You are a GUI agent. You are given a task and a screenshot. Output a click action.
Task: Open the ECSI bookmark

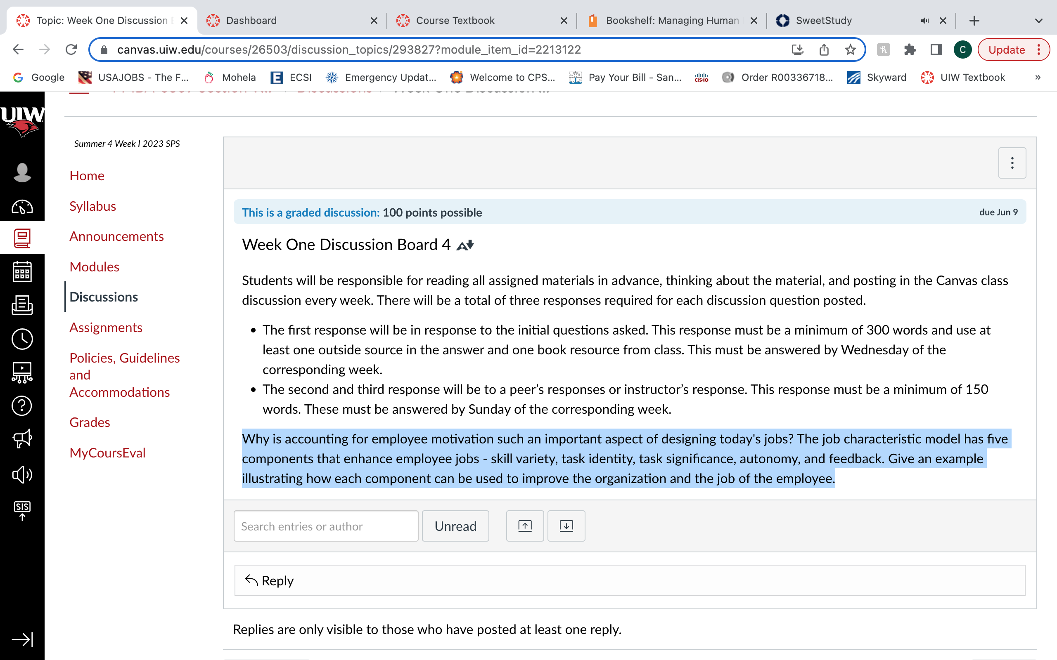292,77
